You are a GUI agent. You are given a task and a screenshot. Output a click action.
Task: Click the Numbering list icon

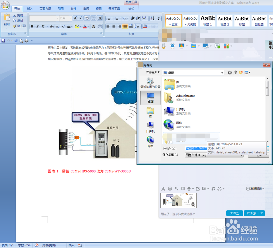[117, 18]
